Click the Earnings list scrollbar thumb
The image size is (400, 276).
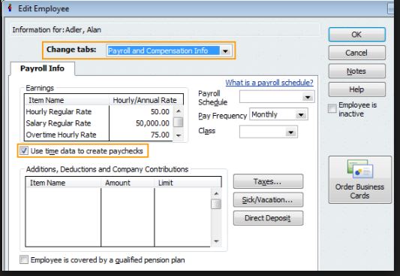pyautogui.click(x=179, y=122)
